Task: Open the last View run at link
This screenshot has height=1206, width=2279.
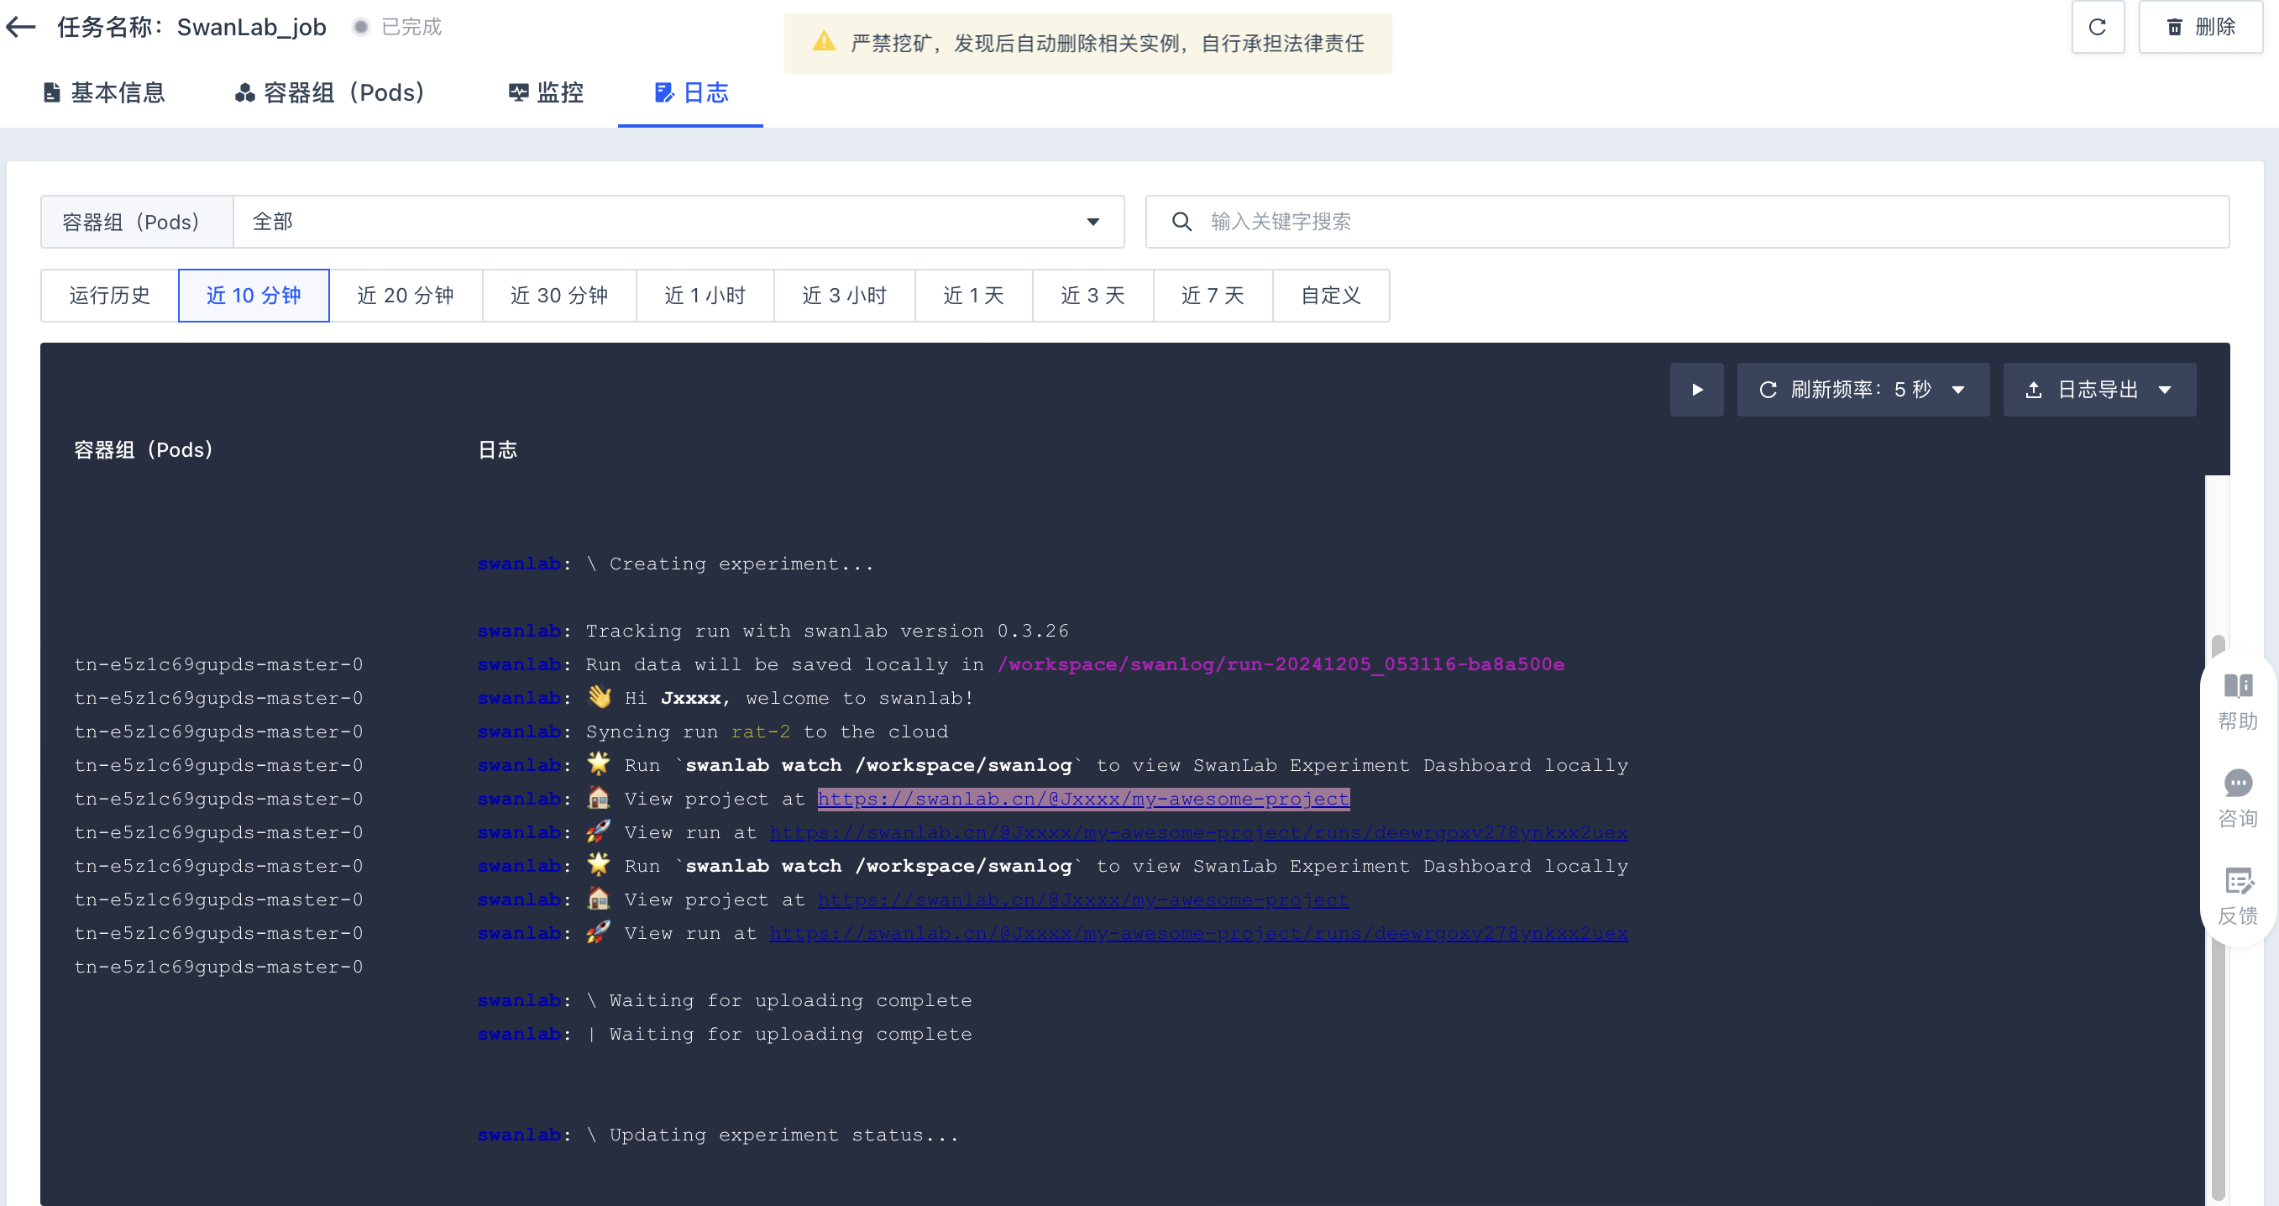Action: coord(1198,934)
